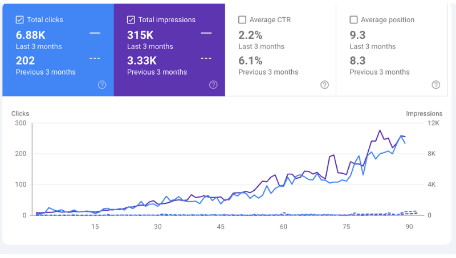Click the 9.3 average position value

[x=357, y=35]
